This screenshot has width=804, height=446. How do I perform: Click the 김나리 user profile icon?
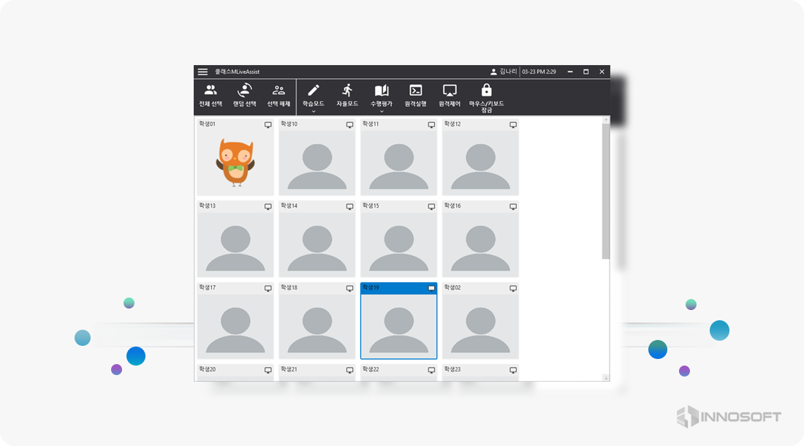[x=493, y=72]
